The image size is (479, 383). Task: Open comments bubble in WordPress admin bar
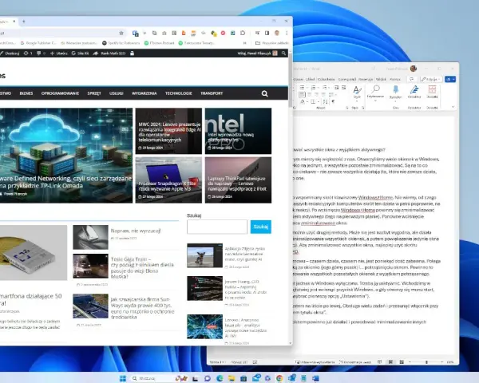pyautogui.click(x=41, y=53)
